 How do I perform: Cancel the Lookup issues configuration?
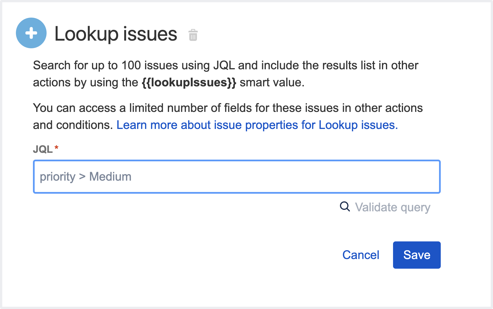361,255
